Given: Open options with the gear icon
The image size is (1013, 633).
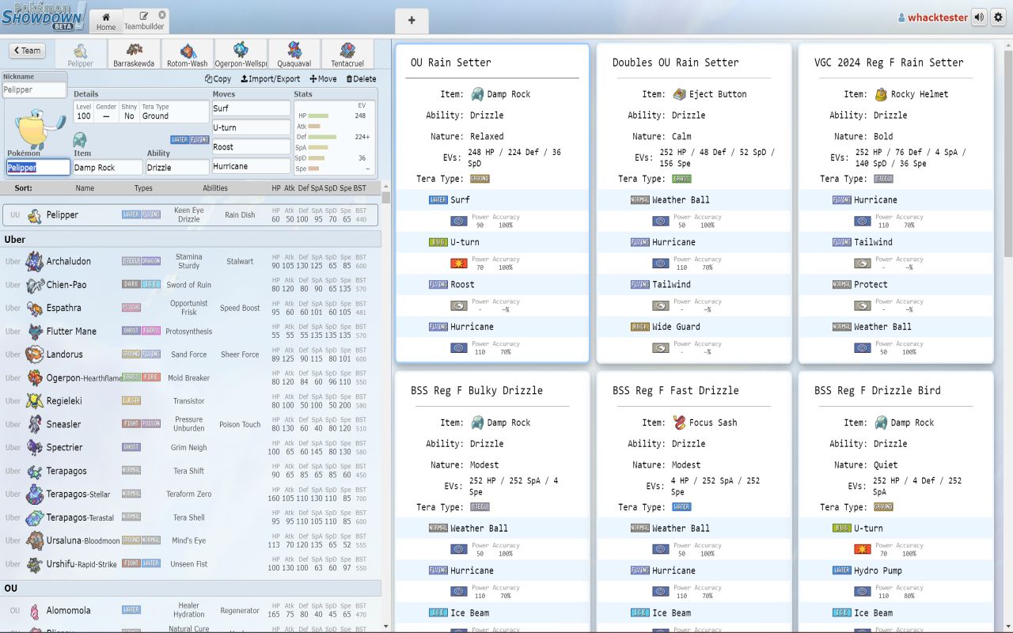Looking at the screenshot, I should pyautogui.click(x=998, y=17).
